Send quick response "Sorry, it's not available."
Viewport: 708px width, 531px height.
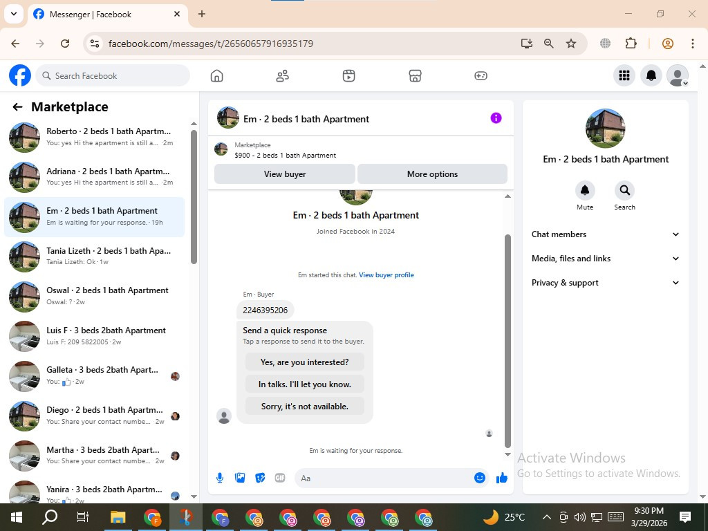[x=305, y=407]
